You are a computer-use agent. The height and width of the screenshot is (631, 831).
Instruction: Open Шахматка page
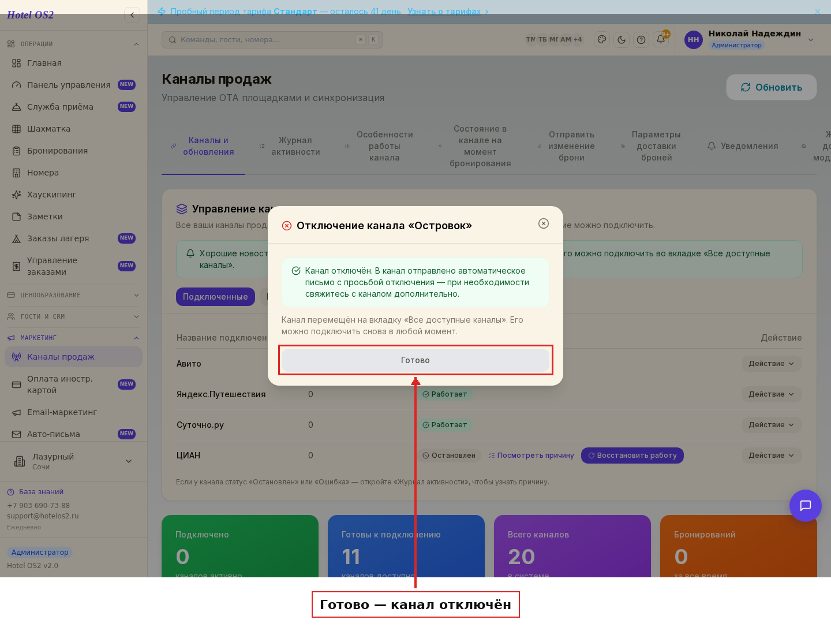point(73,129)
